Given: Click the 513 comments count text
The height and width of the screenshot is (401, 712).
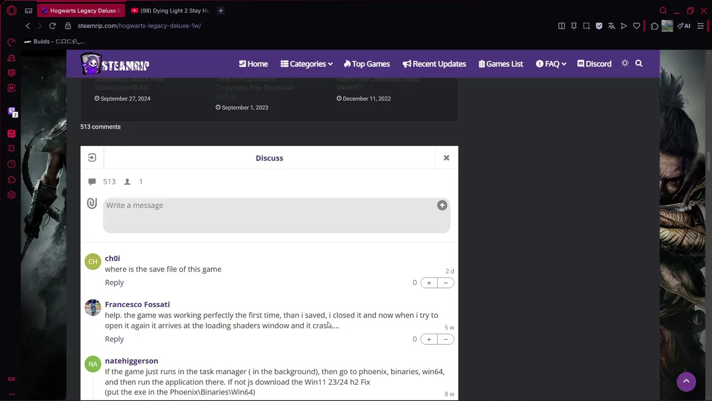Looking at the screenshot, I should [x=100, y=127].
